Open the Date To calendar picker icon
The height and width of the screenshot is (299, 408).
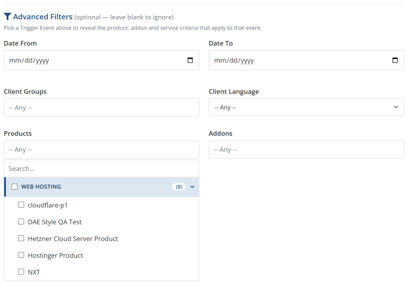pyautogui.click(x=395, y=60)
